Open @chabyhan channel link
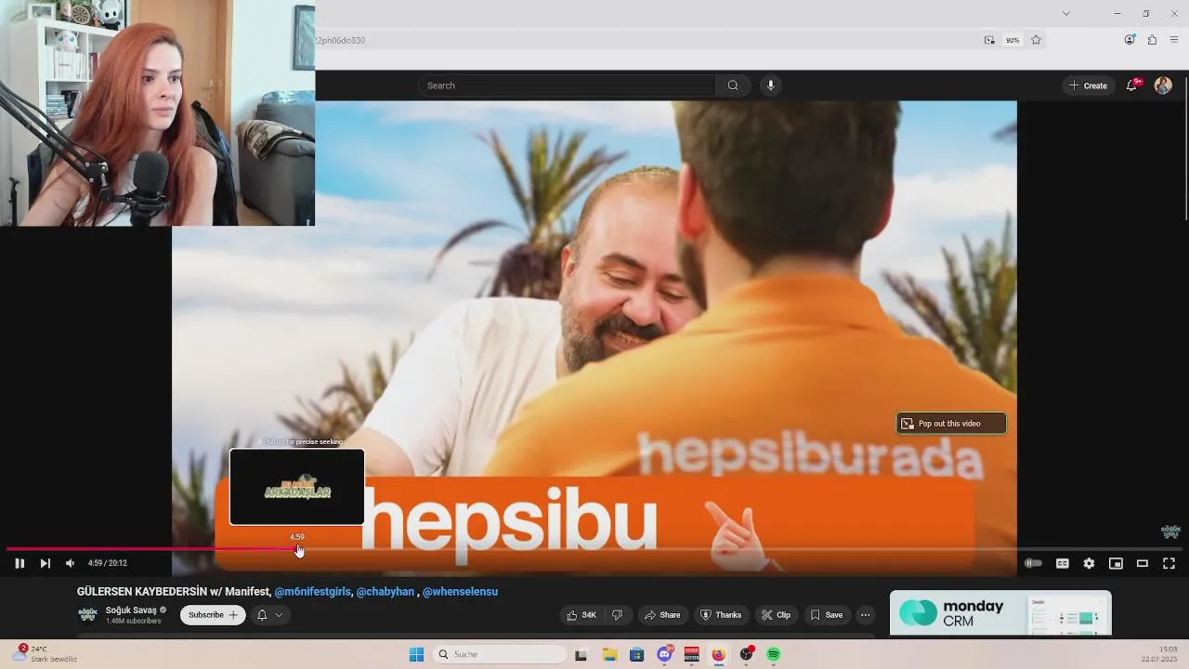 point(385,592)
